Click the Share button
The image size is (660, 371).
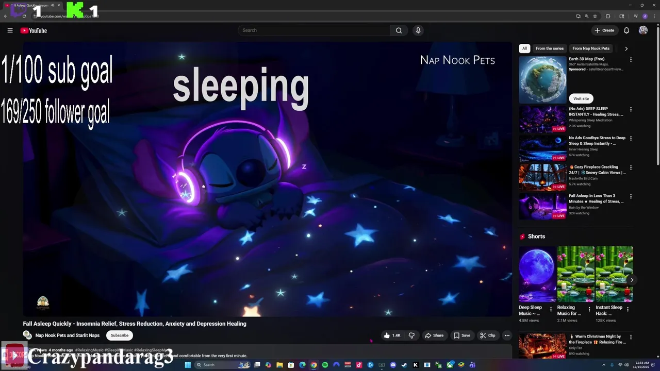434,335
